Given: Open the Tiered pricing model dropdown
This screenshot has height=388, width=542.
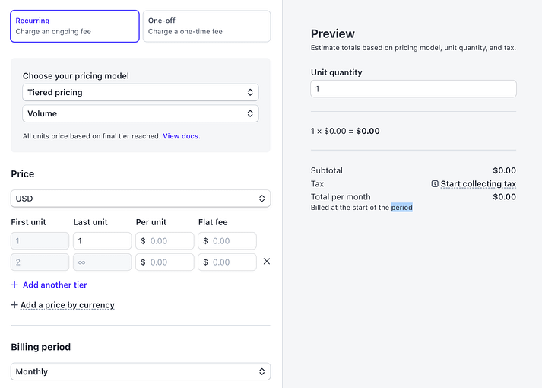Looking at the screenshot, I should point(141,92).
